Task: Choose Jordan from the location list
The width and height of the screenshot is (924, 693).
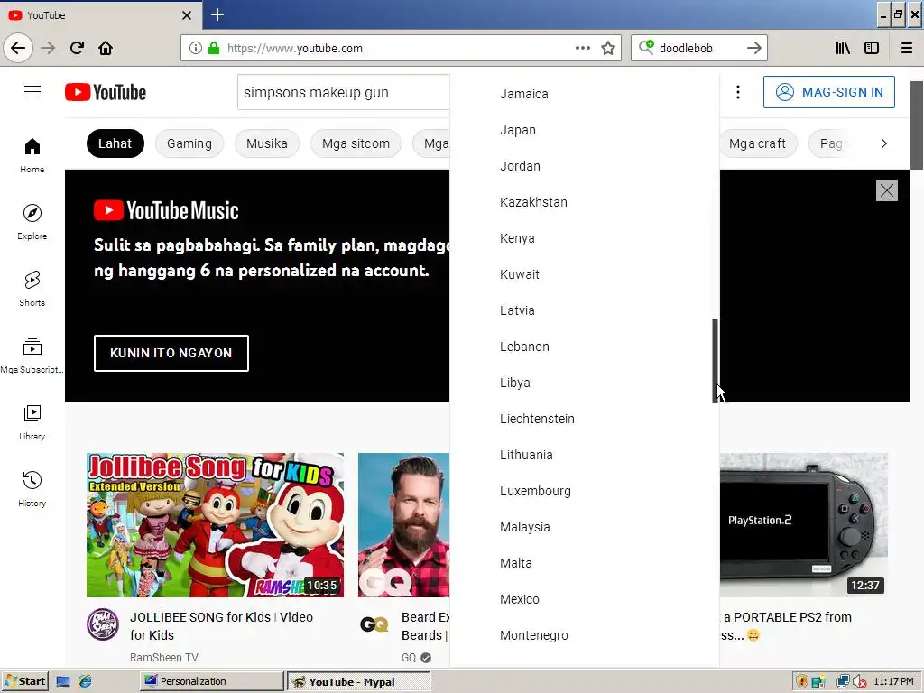Action: 585,166
